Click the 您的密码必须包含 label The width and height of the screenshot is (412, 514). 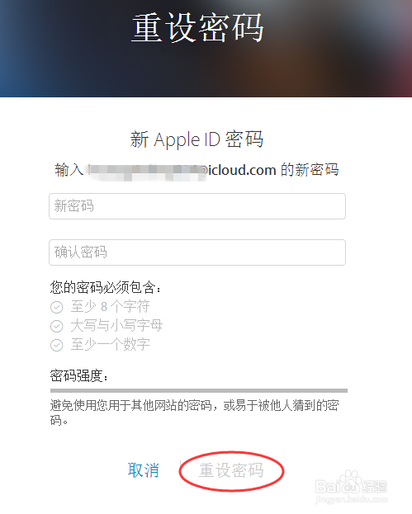tap(106, 287)
